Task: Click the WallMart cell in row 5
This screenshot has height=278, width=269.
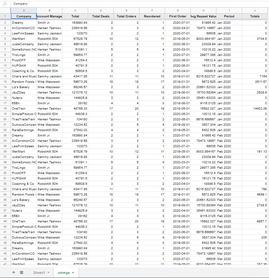Action: [24, 39]
